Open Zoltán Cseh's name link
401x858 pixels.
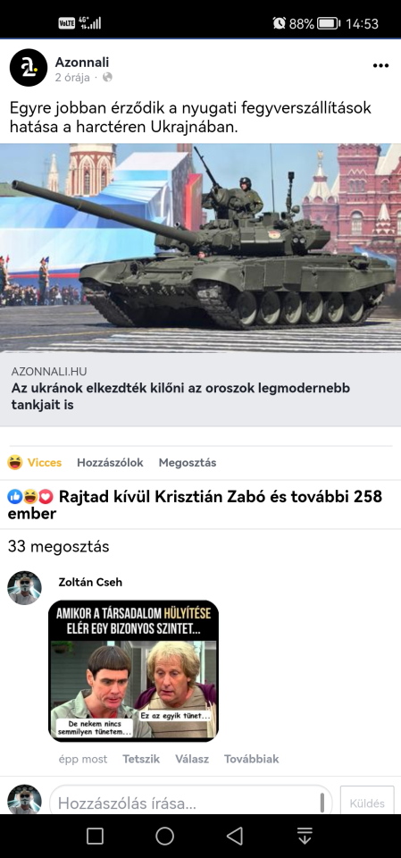[90, 582]
